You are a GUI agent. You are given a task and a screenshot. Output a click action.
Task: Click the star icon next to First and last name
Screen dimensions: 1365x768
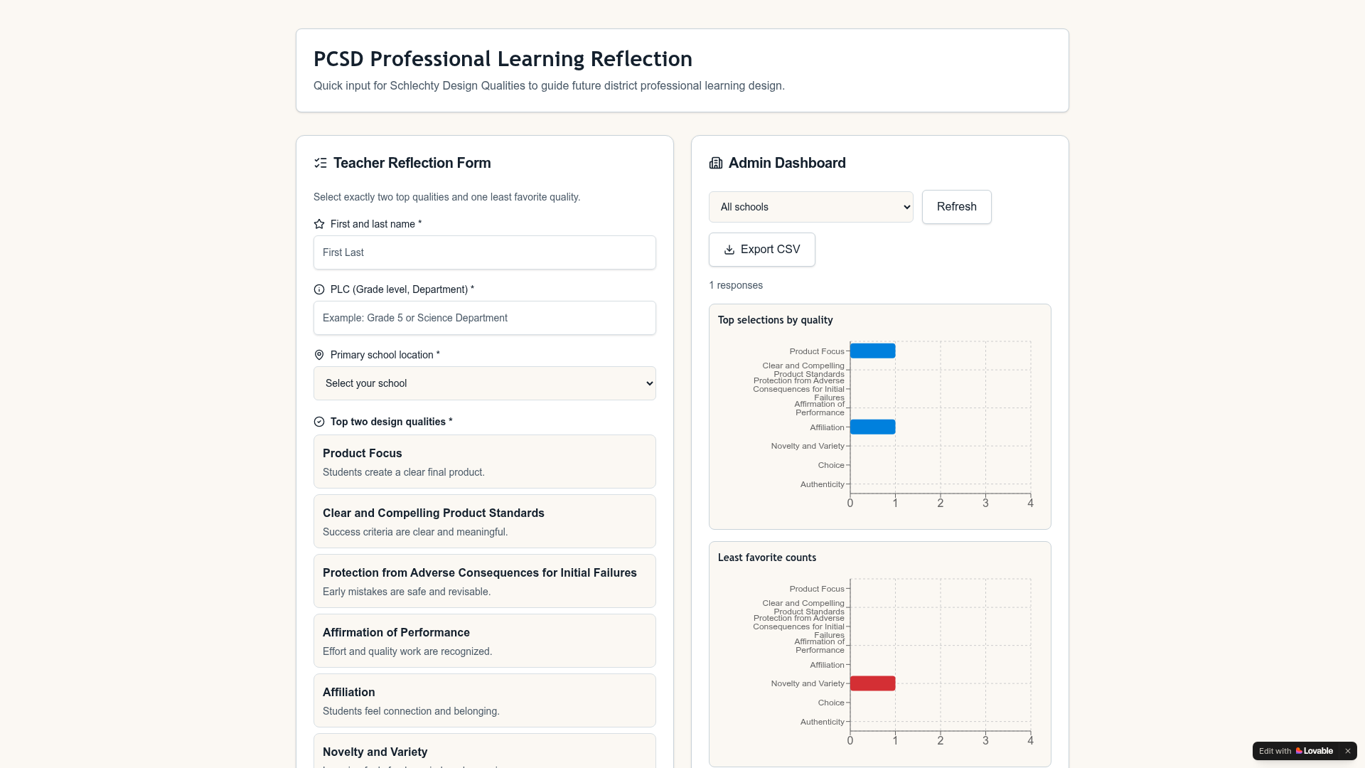[319, 224]
